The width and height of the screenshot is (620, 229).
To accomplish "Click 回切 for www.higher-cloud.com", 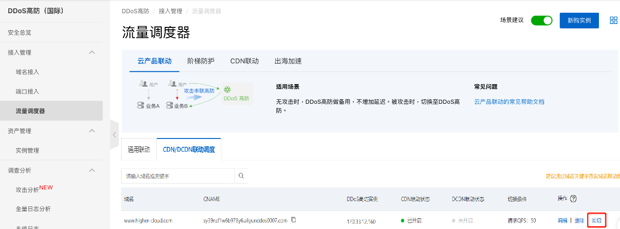I will point(596,220).
